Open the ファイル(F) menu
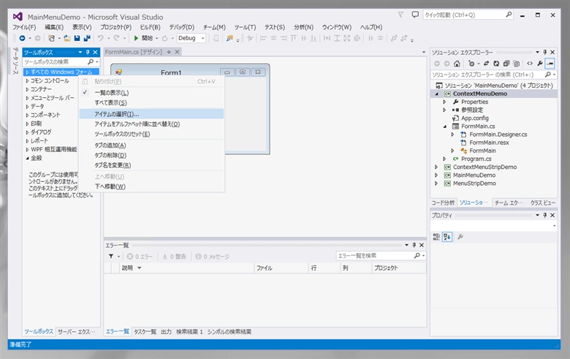Image resolution: width=570 pixels, height=359 pixels. [24, 27]
